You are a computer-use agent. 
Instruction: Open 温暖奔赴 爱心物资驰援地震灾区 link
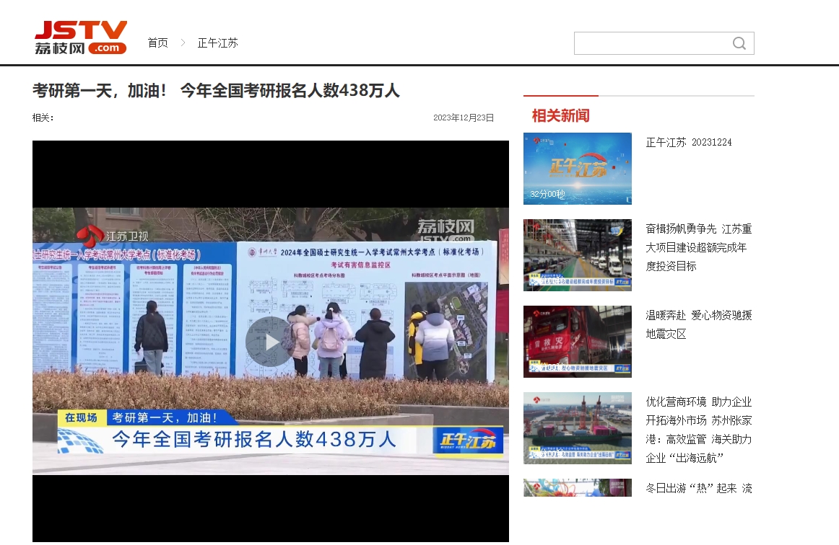698,324
